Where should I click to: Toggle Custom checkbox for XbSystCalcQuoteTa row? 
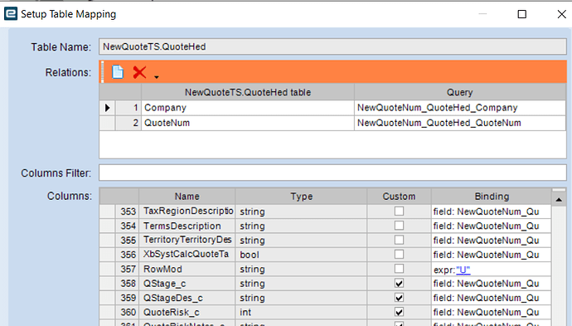(399, 254)
